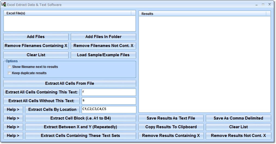
Task: Click Remove Filenames Not Cont. X button
Action: (x=103, y=46)
